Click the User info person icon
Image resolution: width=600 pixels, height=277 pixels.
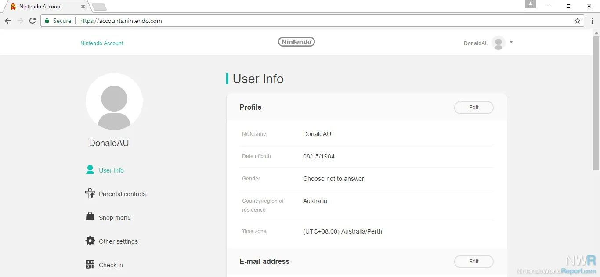(90, 169)
